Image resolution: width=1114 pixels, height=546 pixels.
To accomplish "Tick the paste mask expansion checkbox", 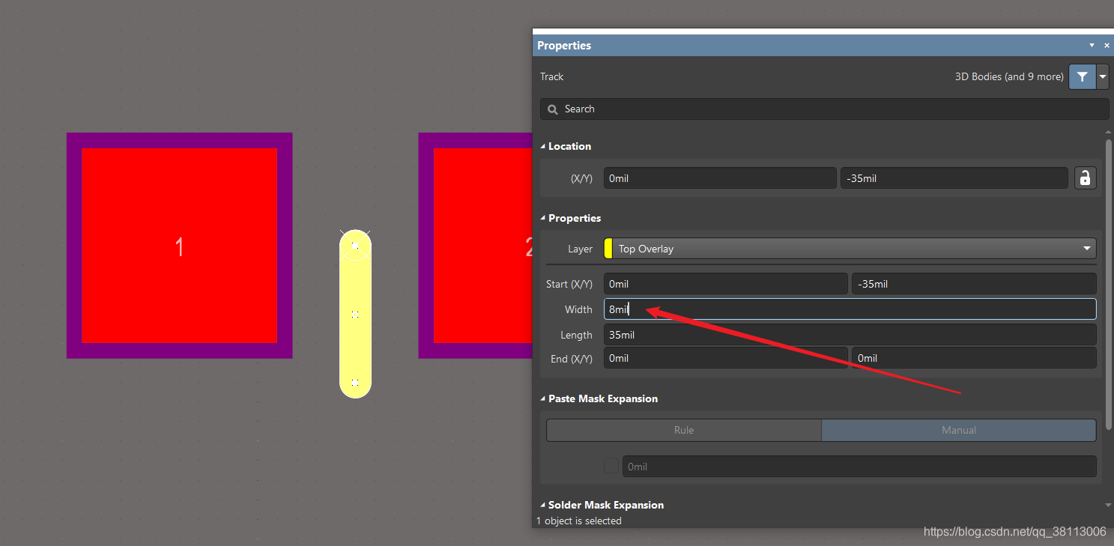I will pos(611,466).
